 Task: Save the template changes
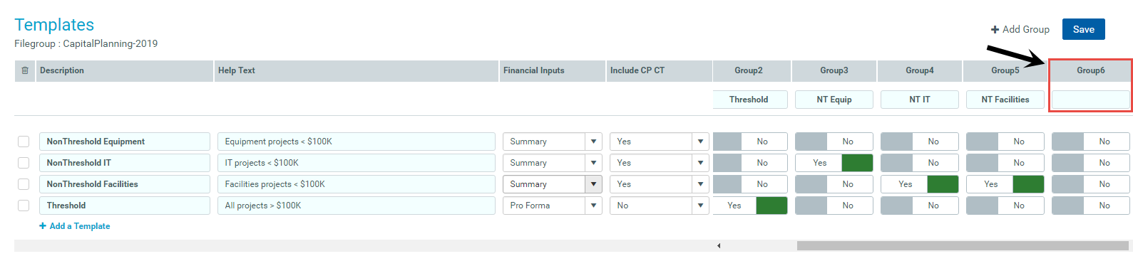1084,29
